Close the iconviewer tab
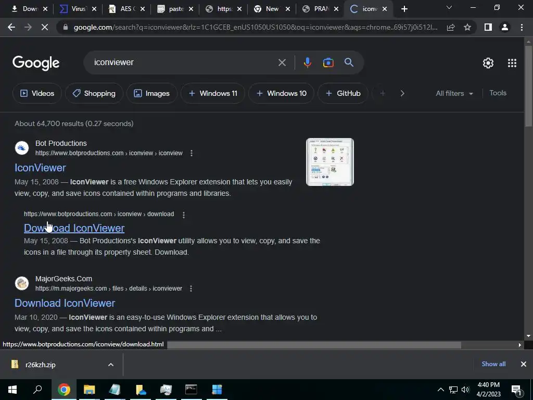 385,9
